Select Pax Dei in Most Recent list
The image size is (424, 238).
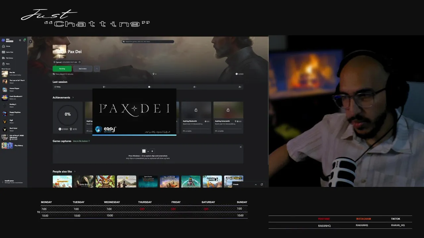[13, 73]
